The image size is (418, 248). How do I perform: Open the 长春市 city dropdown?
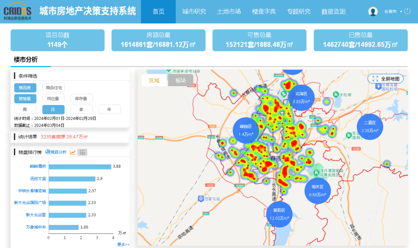(x=393, y=12)
